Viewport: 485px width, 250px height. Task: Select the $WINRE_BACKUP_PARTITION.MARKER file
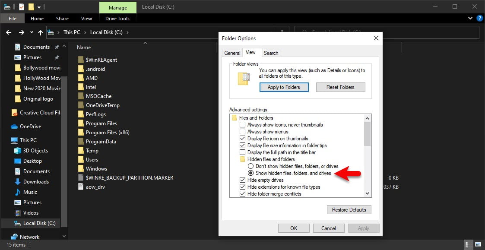tap(126, 177)
